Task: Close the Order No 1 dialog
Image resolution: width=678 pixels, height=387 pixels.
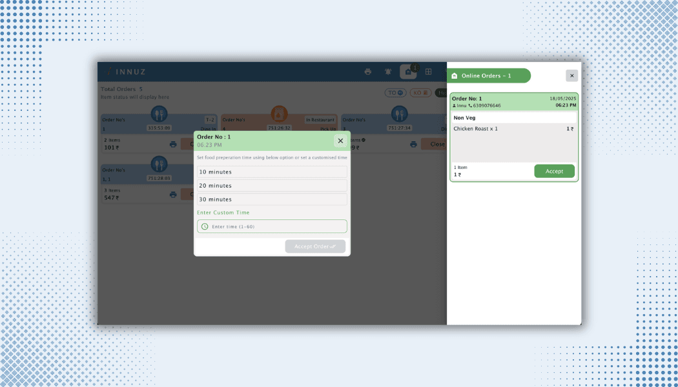Action: pos(340,141)
